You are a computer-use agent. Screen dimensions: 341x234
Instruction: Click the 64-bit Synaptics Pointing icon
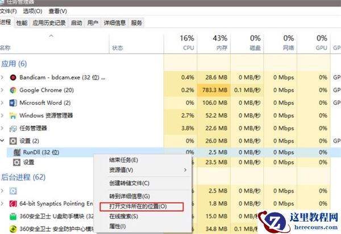(x=13, y=203)
